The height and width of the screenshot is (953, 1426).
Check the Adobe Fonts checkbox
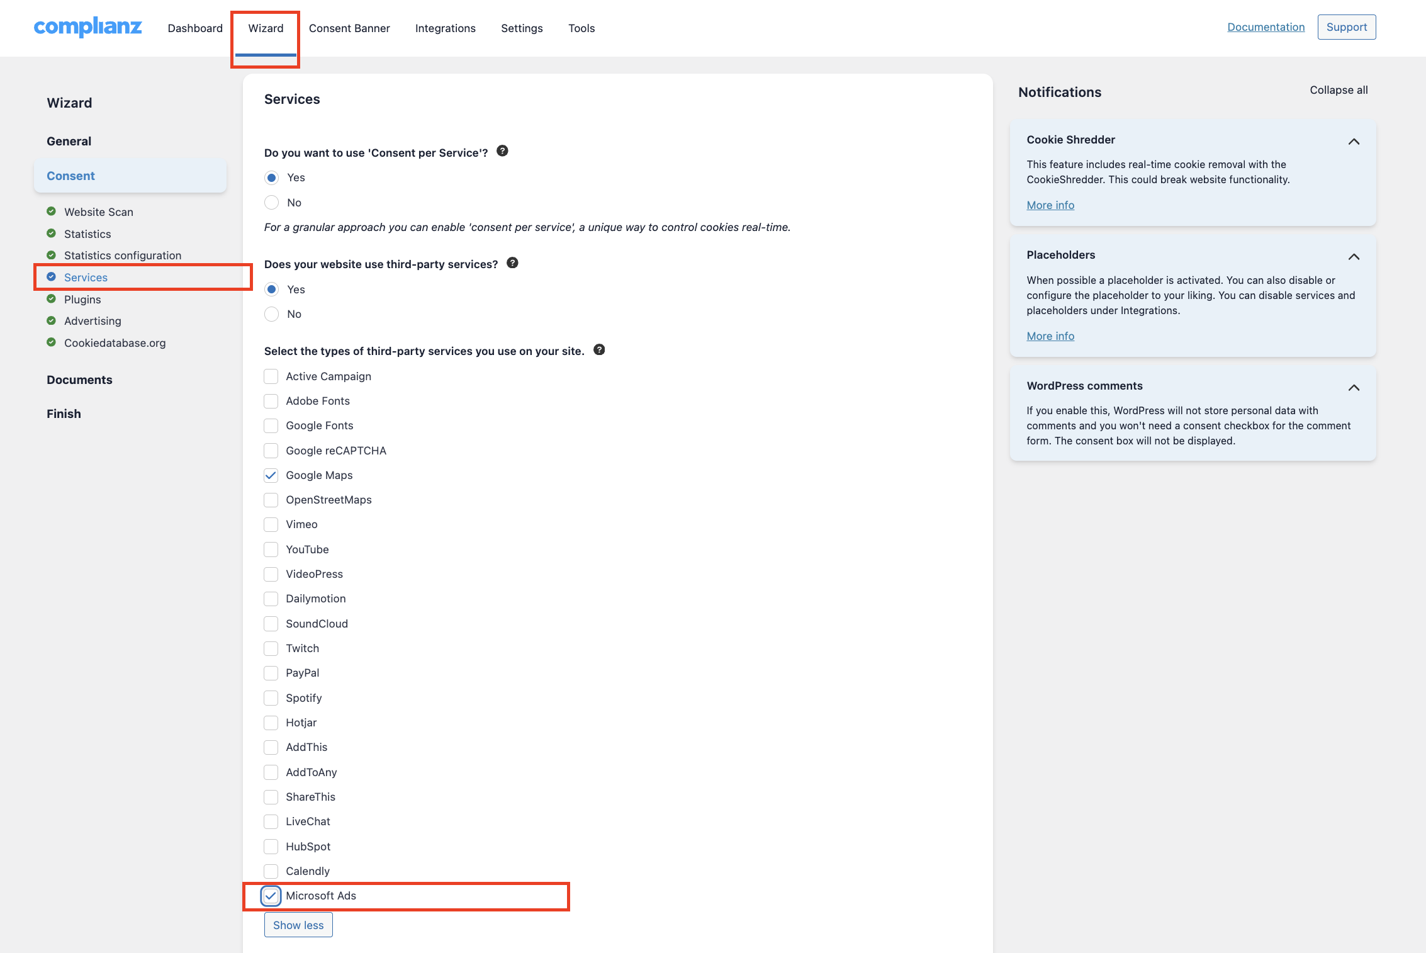tap(271, 401)
